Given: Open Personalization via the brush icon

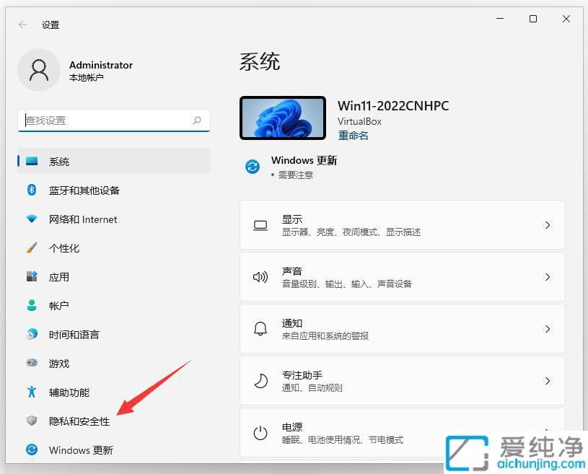Looking at the screenshot, I should [32, 248].
